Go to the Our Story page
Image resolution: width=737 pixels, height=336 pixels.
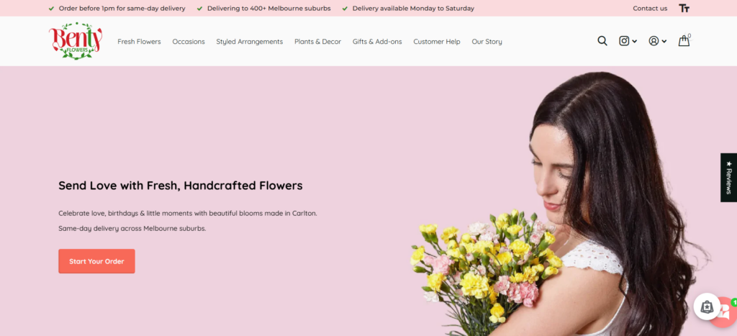487,42
